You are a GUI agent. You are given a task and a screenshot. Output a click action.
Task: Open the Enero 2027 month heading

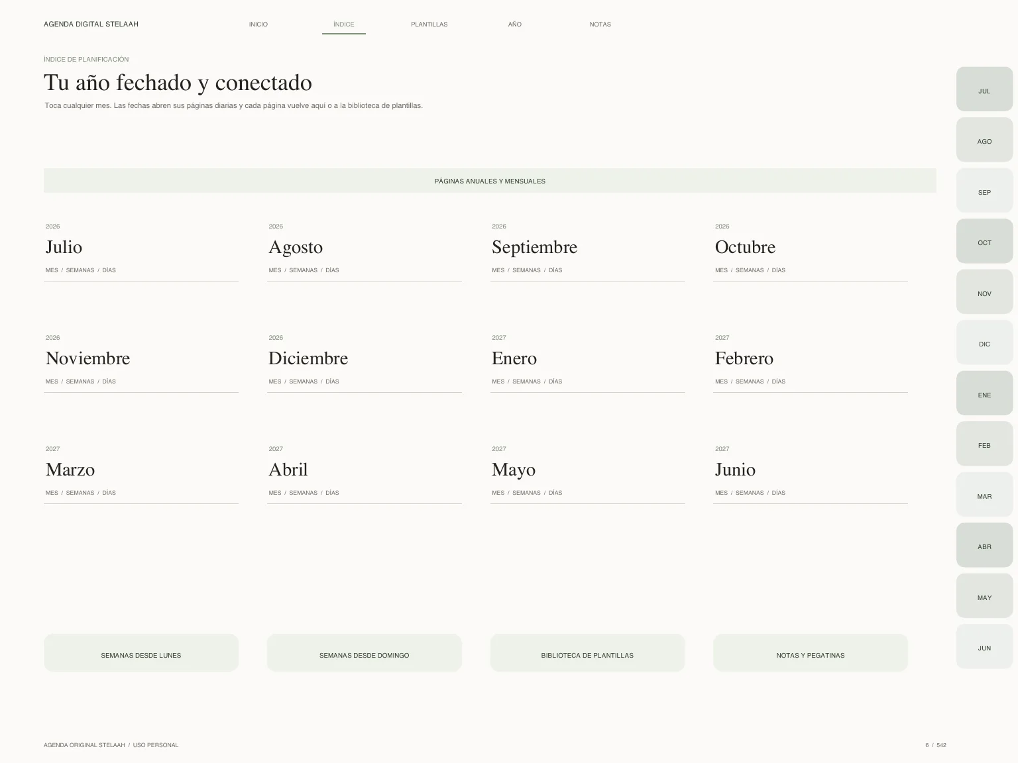coord(514,358)
